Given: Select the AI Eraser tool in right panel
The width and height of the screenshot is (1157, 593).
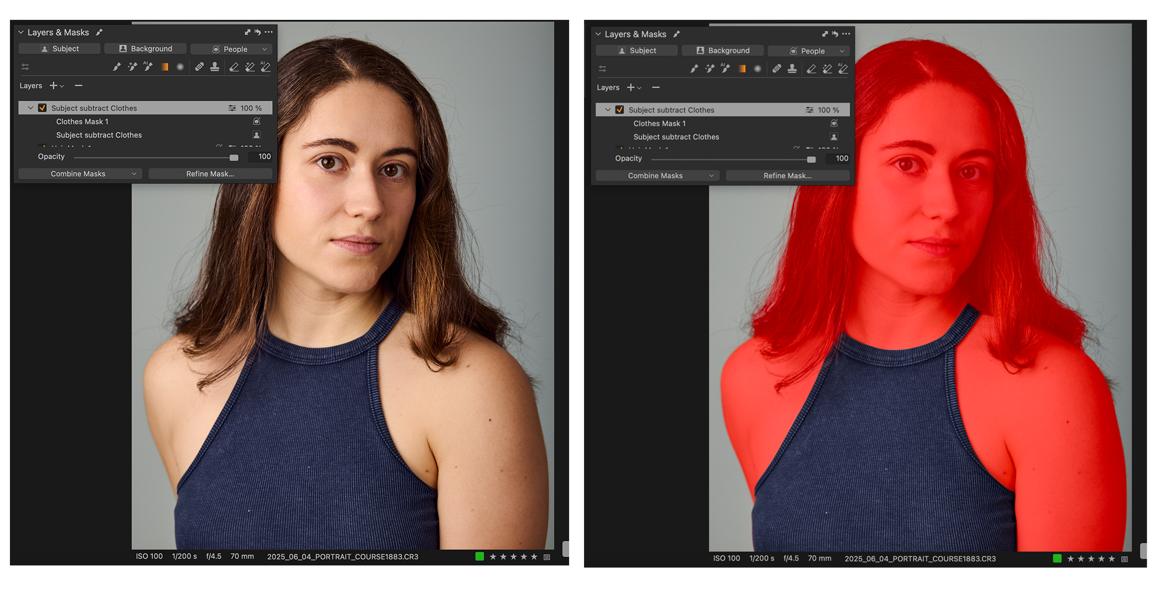Looking at the screenshot, I should tap(842, 69).
